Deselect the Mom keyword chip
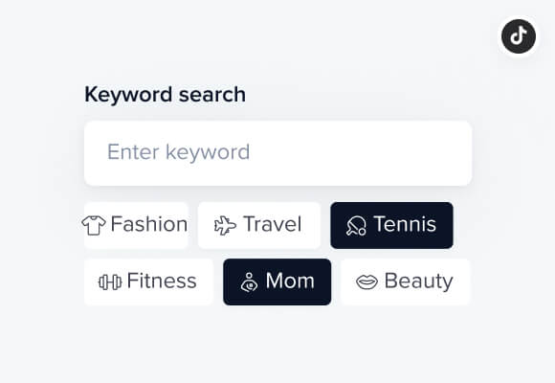The image size is (555, 383). click(277, 282)
